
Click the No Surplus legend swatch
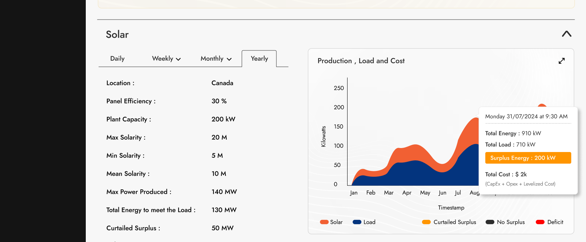coord(490,222)
